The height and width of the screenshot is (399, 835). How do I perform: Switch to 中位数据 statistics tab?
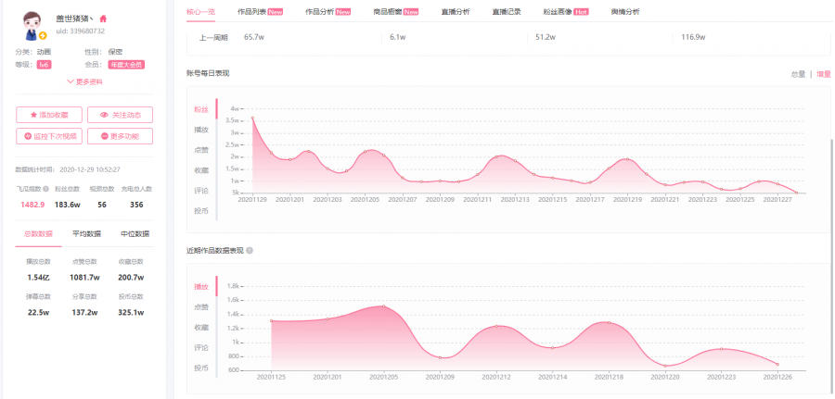[x=135, y=234]
